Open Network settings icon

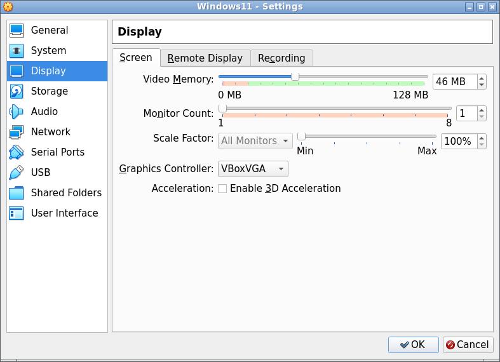[x=17, y=132]
